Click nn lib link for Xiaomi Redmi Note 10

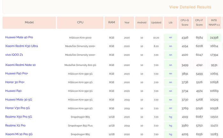170,65
